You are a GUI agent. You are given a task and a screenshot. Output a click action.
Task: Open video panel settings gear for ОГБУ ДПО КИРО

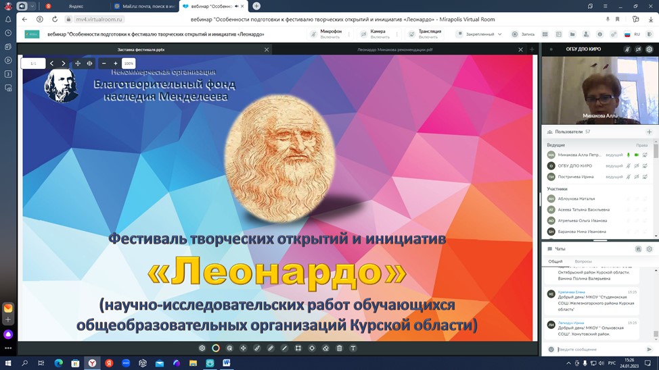[x=650, y=49]
